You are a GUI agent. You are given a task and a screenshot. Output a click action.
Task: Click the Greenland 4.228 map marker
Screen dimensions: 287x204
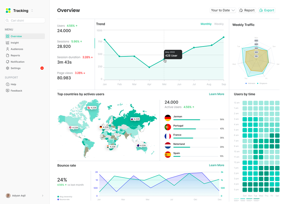[x=92, y=108]
